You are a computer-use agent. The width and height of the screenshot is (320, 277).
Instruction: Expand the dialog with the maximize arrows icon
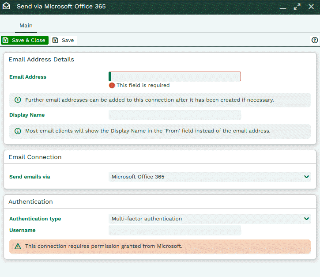[297, 7]
